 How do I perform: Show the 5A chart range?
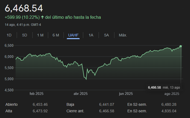(x=106, y=35)
